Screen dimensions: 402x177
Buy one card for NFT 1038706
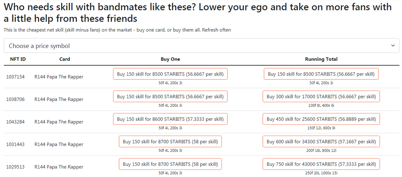[x=170, y=96]
